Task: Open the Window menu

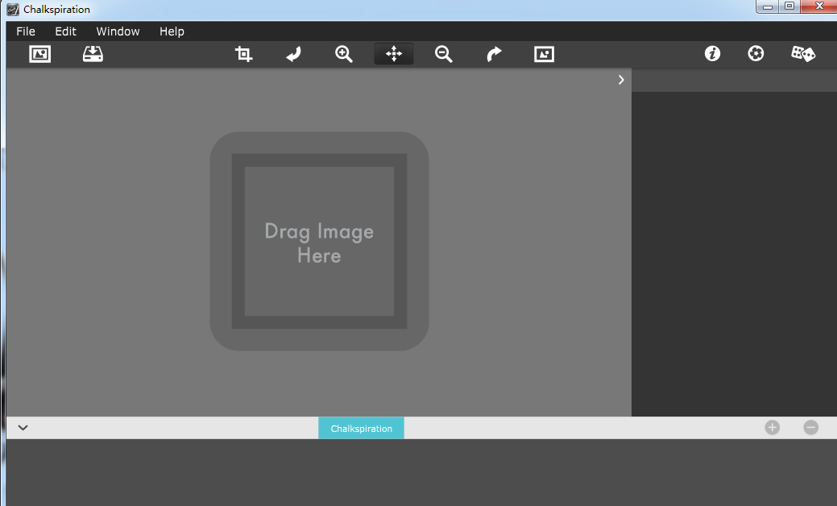Action: point(118,31)
